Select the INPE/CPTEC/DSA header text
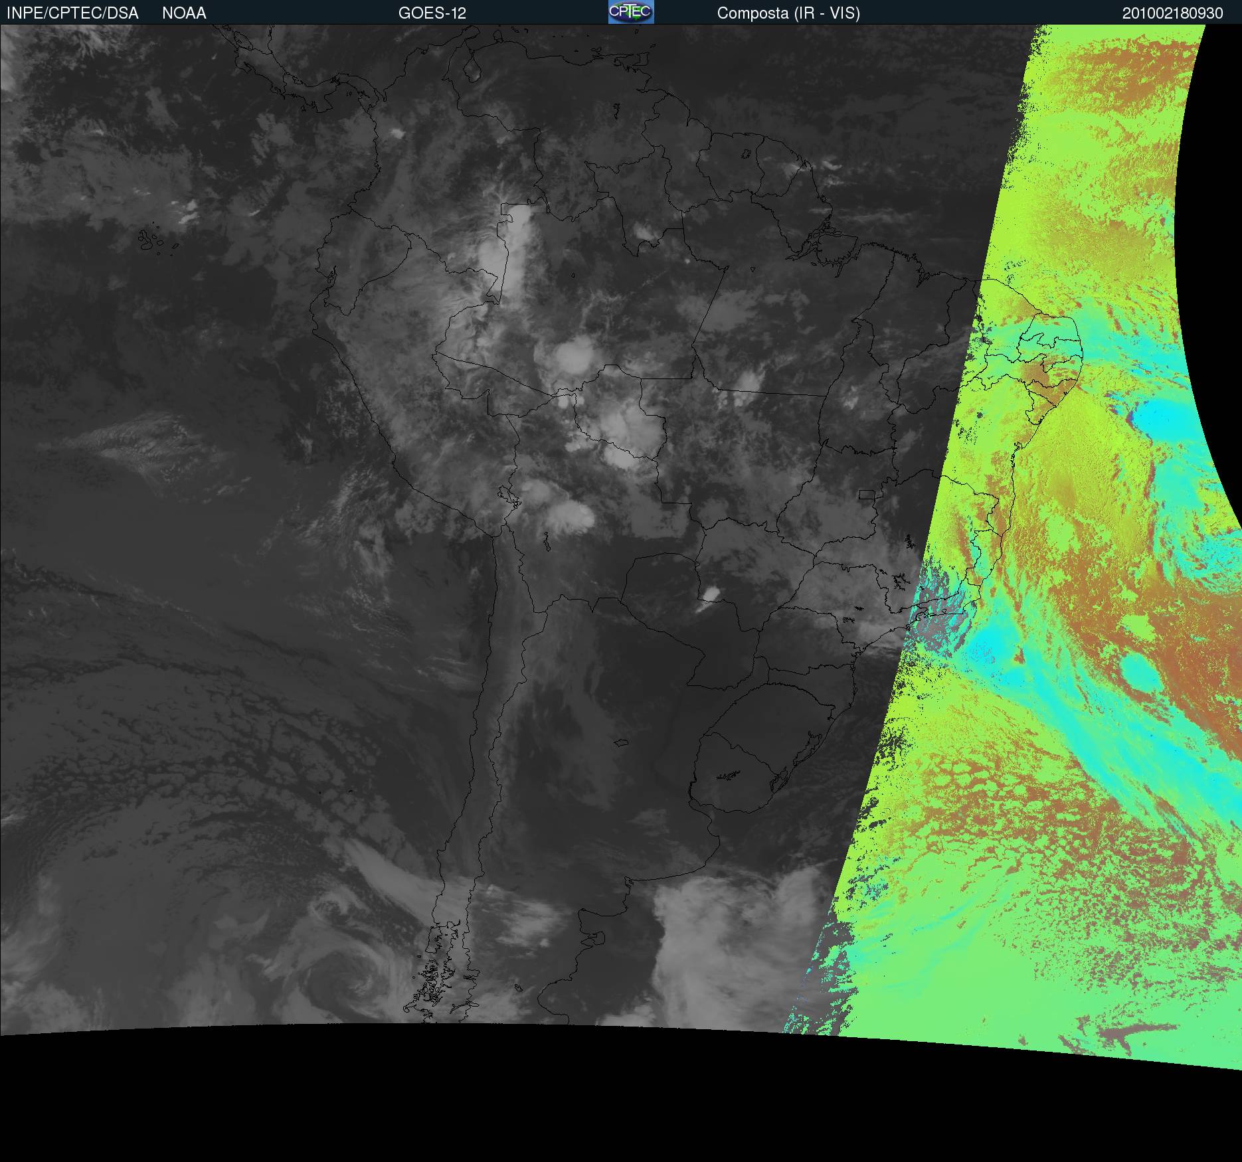1242x1162 pixels. [x=72, y=13]
